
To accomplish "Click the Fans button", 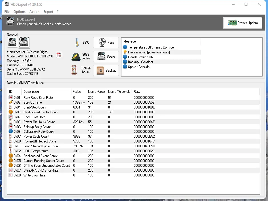I will click(x=106, y=43).
